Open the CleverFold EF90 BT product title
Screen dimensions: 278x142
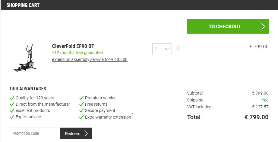coord(73,46)
